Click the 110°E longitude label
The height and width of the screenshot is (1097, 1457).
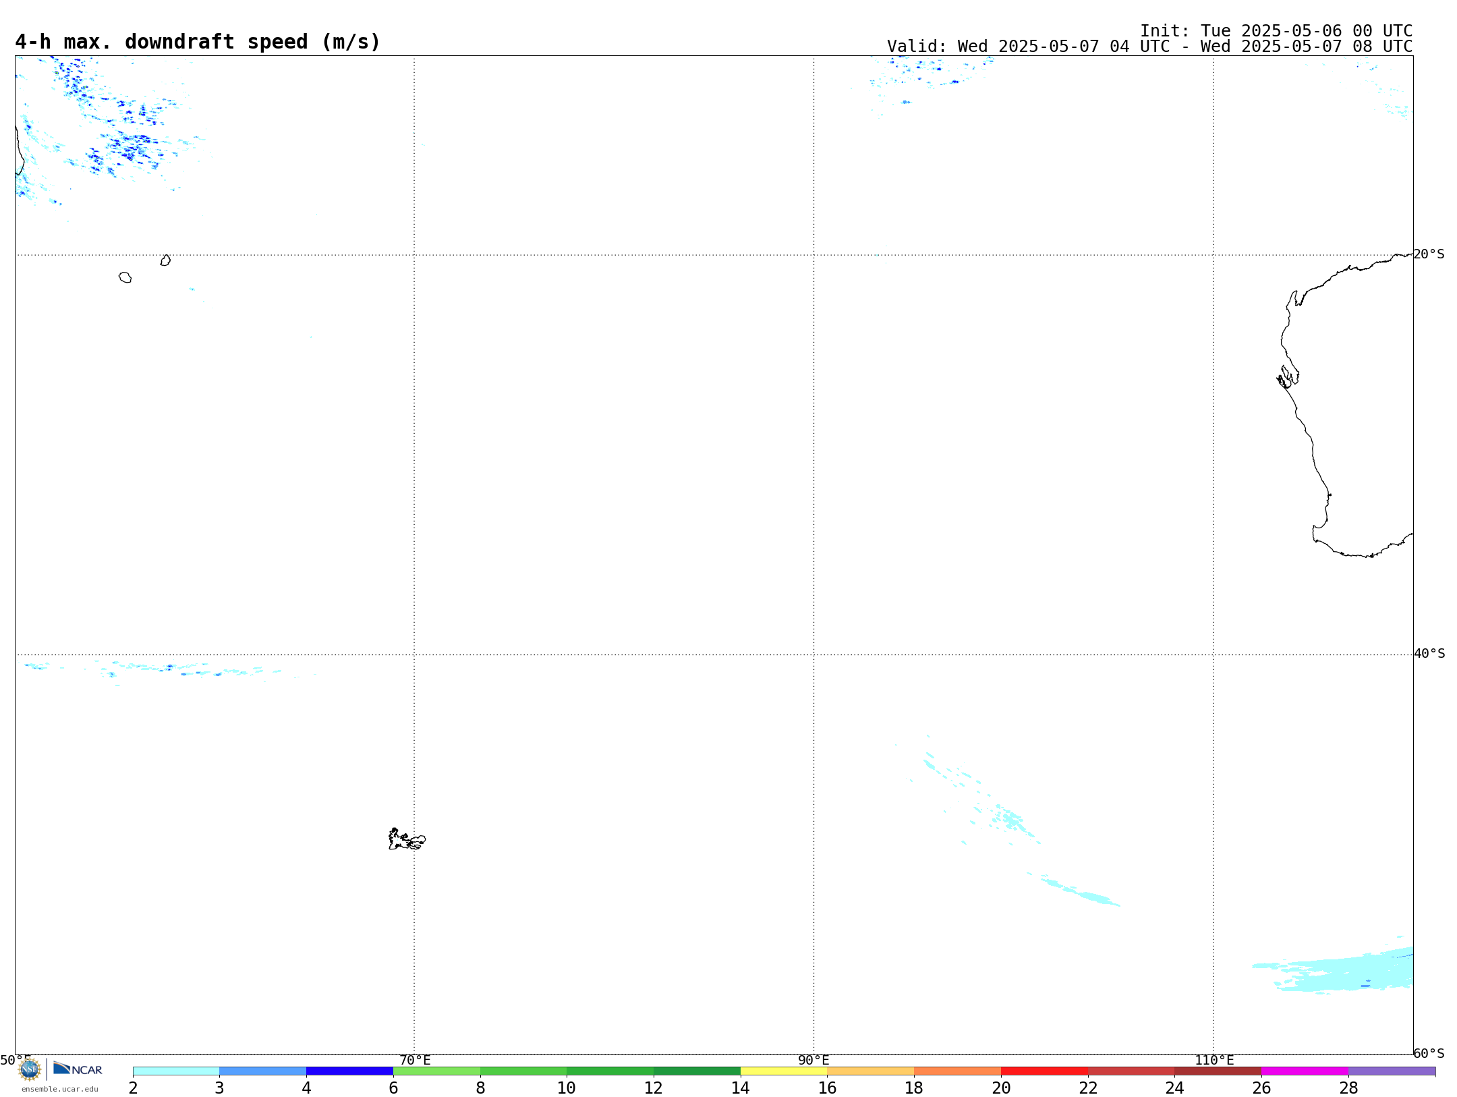pos(1214,1060)
